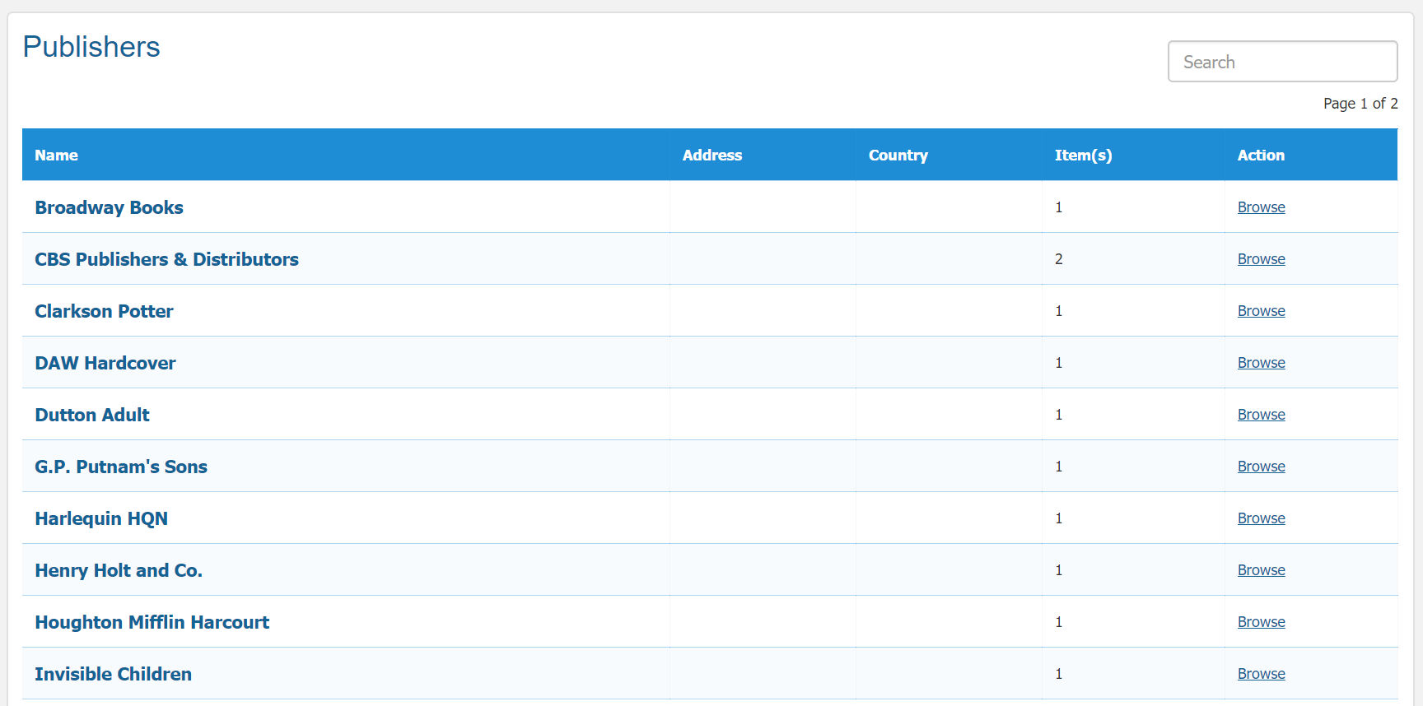Select item count 1 in Dutton Adult row

click(1059, 415)
